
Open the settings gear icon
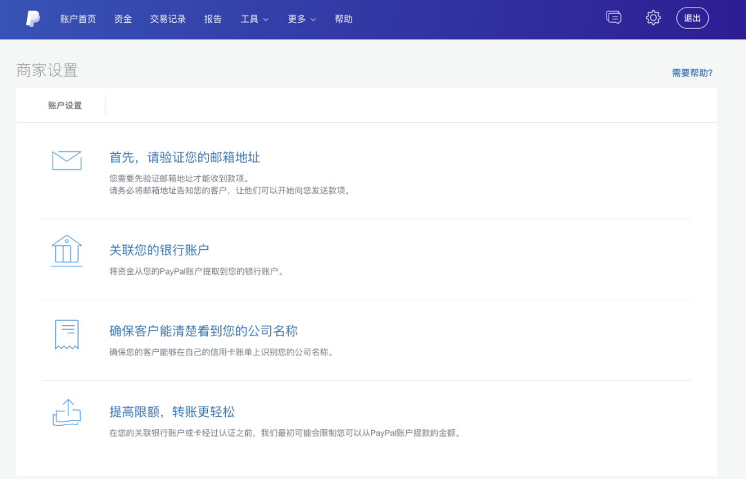(653, 18)
